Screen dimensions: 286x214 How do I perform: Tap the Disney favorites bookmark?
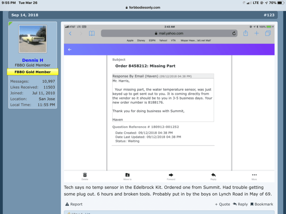(x=141, y=40)
